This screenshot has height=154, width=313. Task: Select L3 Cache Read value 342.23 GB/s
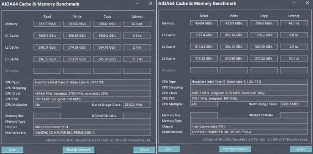[x=204, y=58]
